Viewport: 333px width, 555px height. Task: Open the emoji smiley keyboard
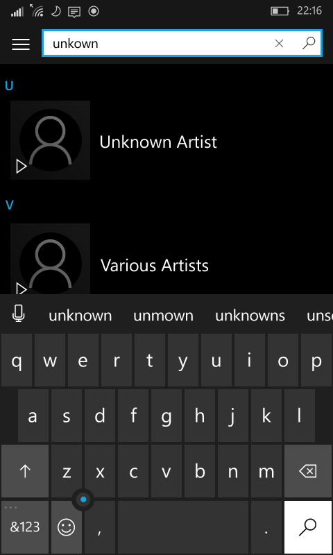coord(67,527)
